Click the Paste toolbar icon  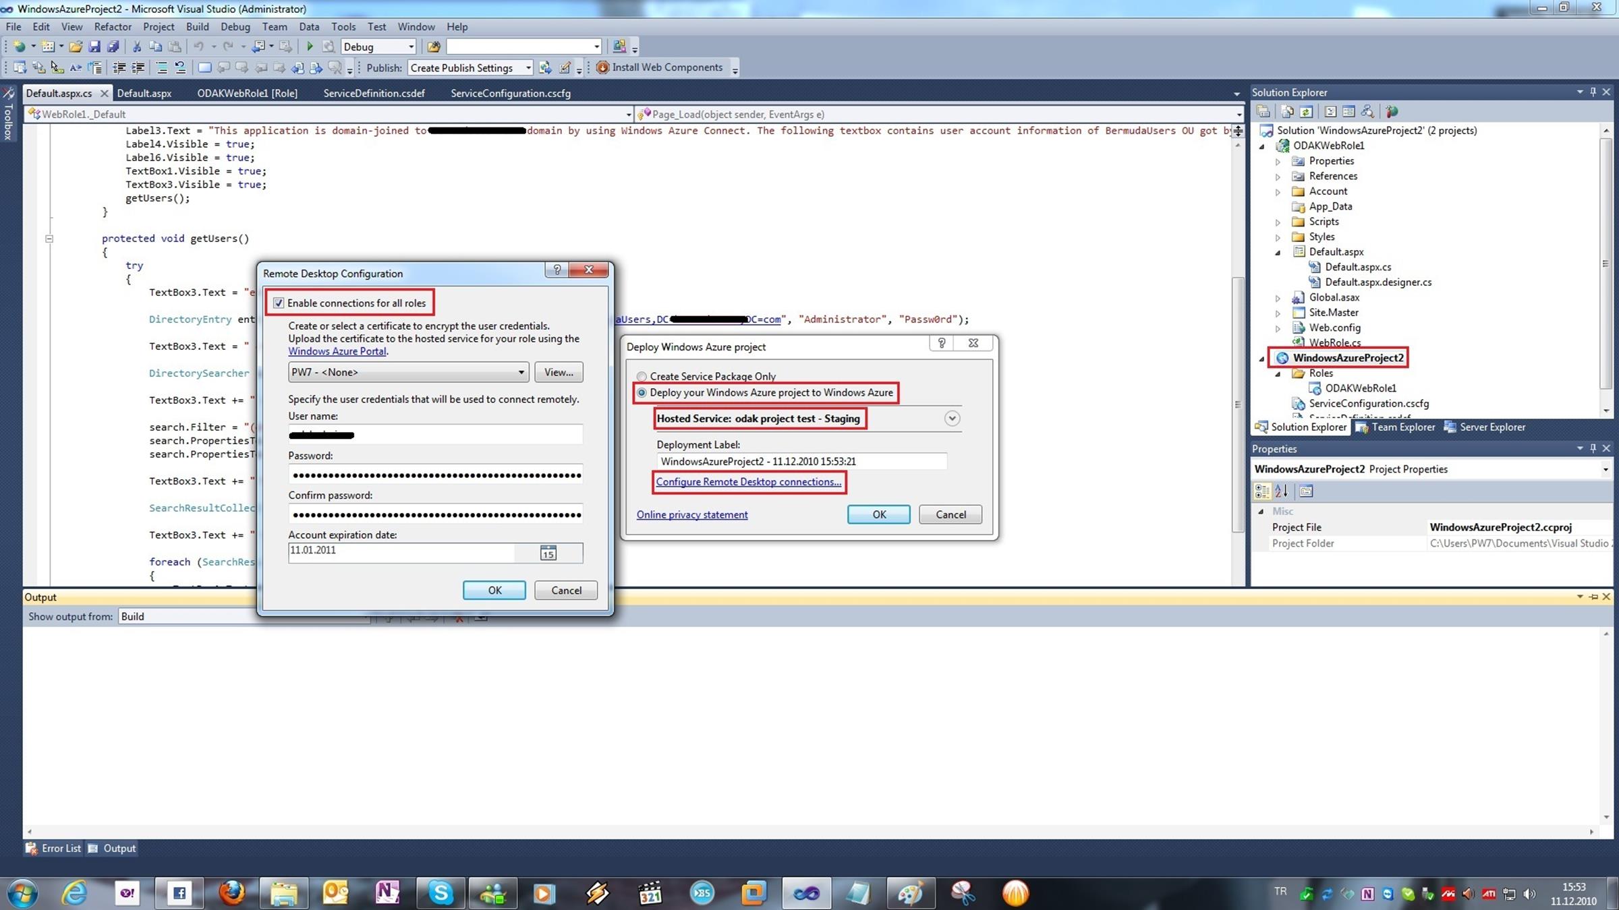tap(175, 47)
